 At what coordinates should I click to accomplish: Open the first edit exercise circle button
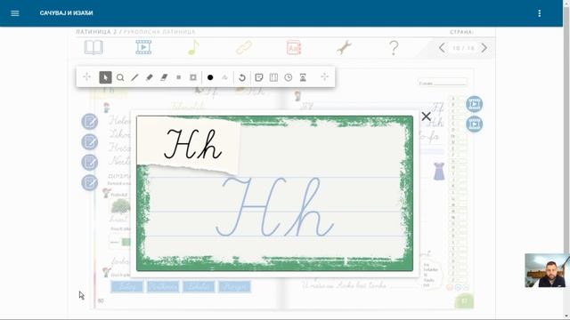pyautogui.click(x=89, y=122)
